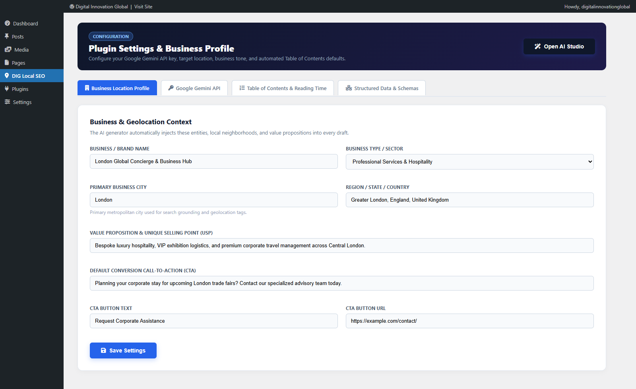The image size is (636, 389).
Task: Open the Settings sidebar menu item
Action: [32, 102]
